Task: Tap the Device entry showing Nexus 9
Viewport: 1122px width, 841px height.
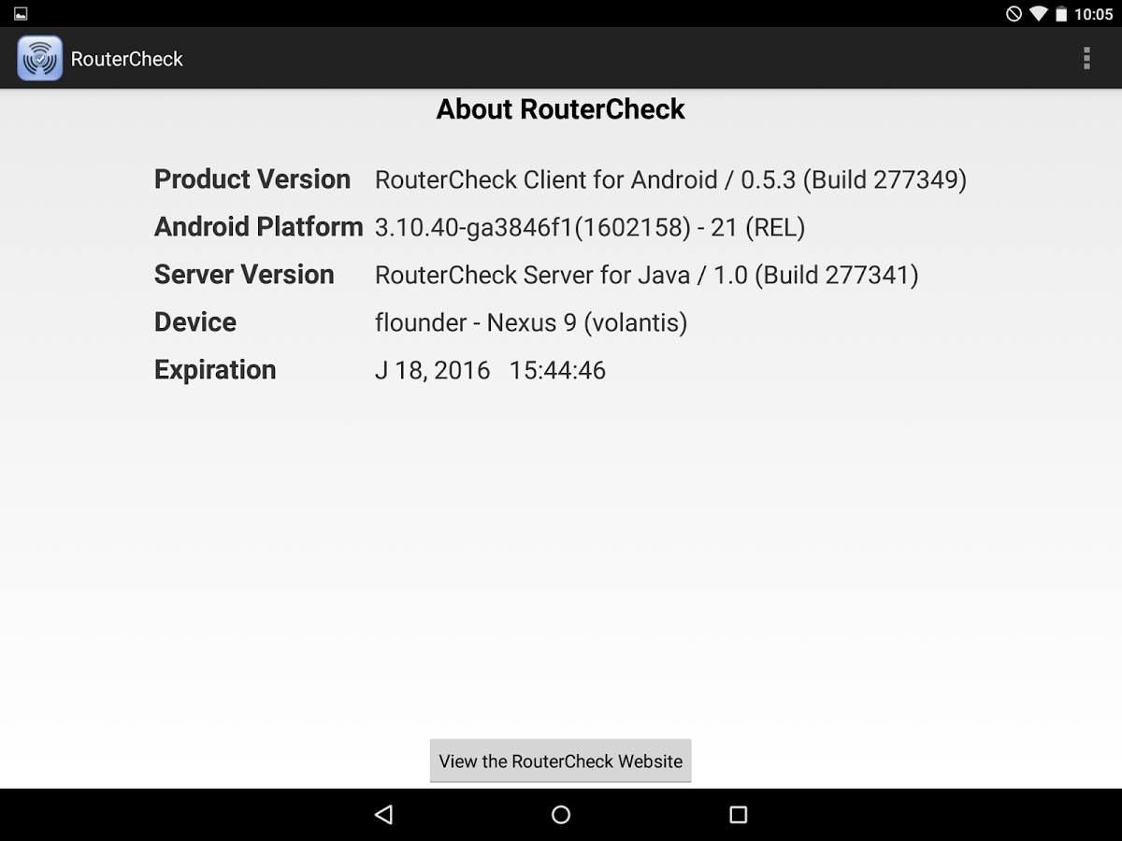Action: [x=530, y=322]
